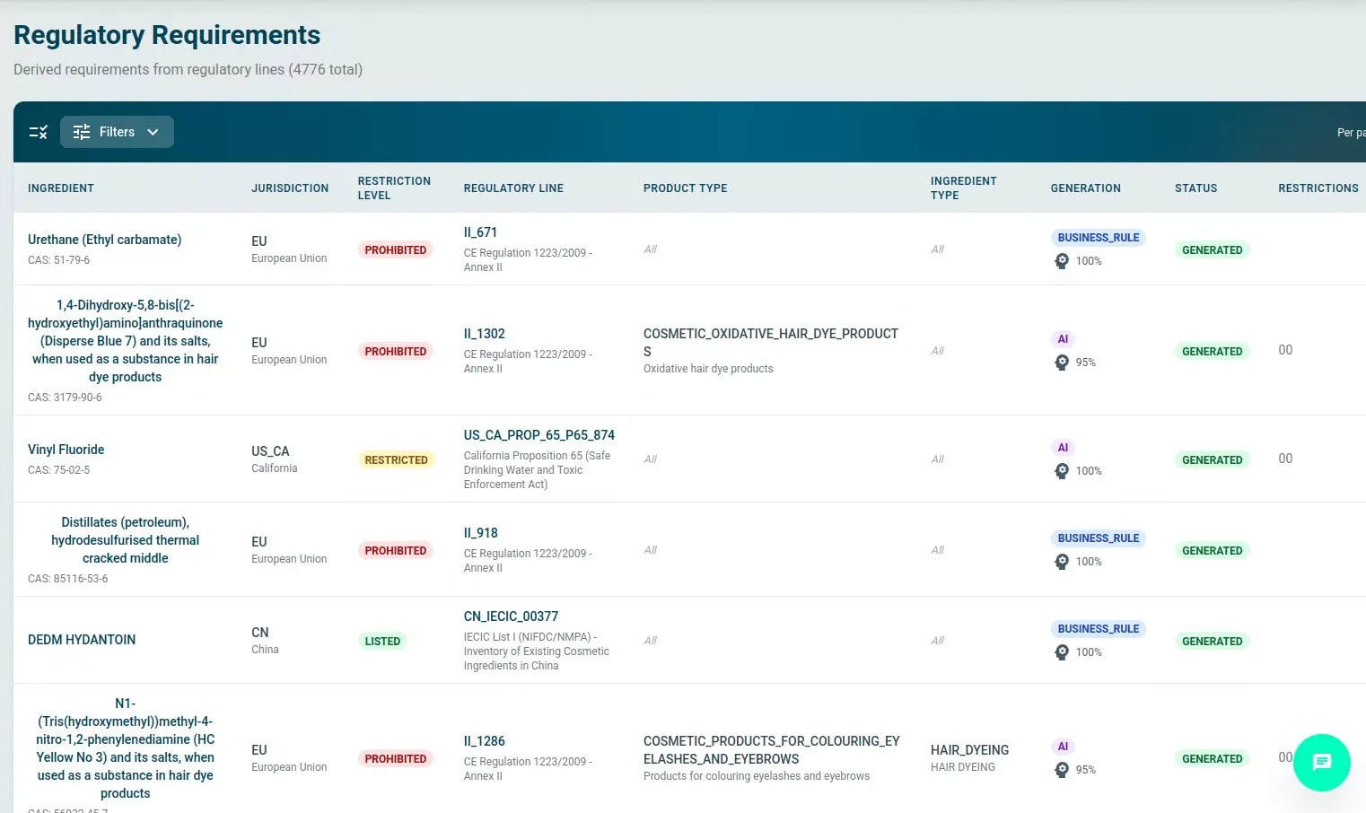Click AI tag in HC Yellow No 3 row
Screen dimensions: 1366x813
click(x=1063, y=747)
